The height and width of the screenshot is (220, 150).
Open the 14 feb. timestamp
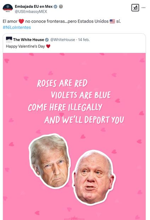coord(84,40)
